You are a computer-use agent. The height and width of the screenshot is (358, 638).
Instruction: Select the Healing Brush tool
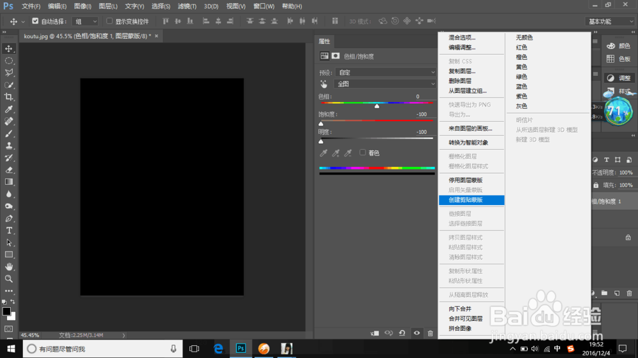point(8,122)
